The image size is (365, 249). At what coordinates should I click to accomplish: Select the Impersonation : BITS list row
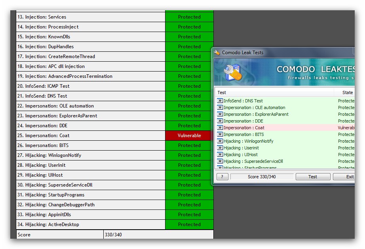(x=285, y=134)
